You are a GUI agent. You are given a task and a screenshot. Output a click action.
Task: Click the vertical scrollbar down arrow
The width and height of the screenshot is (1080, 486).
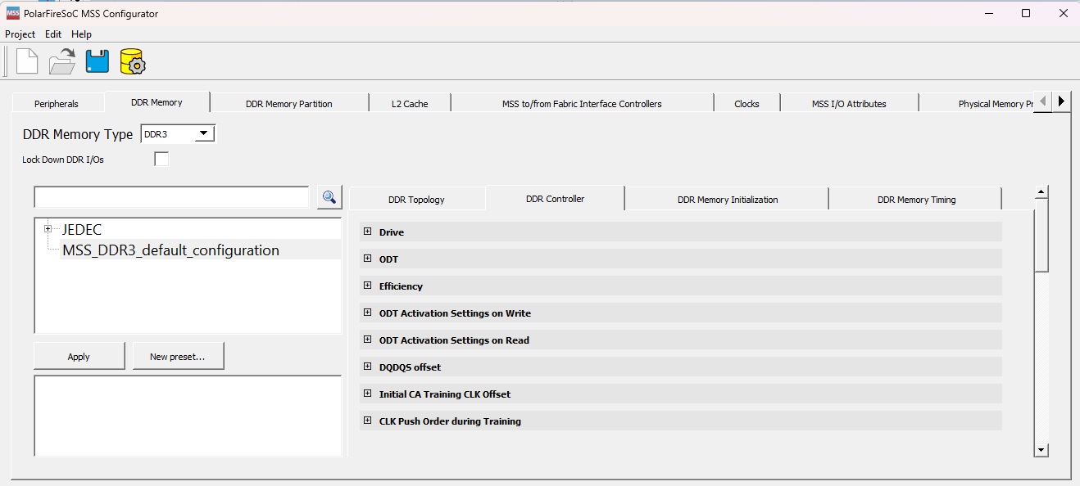[x=1041, y=449]
